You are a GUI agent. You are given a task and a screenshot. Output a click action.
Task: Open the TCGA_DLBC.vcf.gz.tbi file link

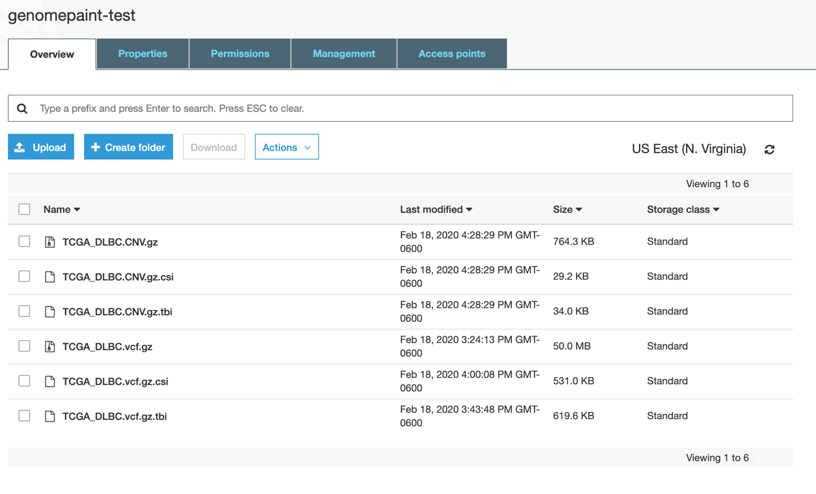(x=115, y=416)
